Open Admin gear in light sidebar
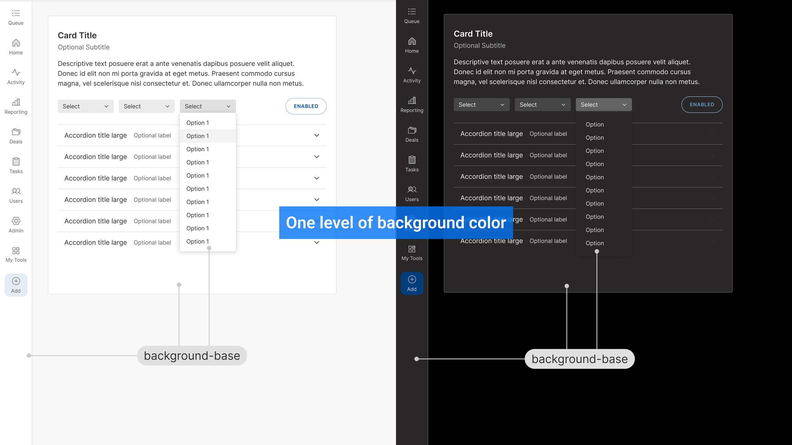The width and height of the screenshot is (792, 445). [16, 221]
